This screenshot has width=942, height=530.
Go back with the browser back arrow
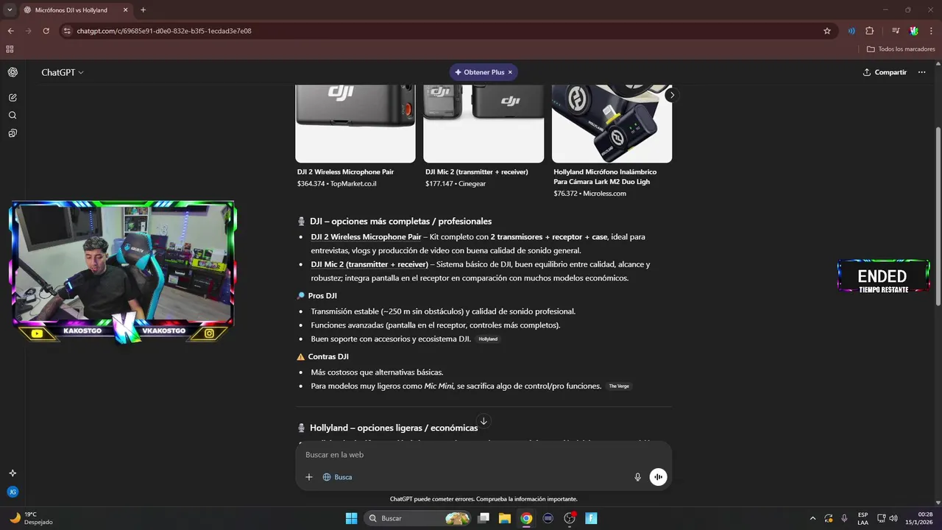[x=10, y=31]
